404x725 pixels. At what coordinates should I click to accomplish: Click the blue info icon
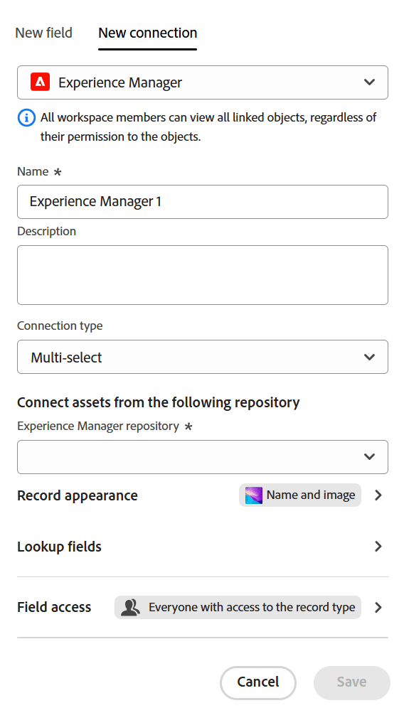coord(26,118)
